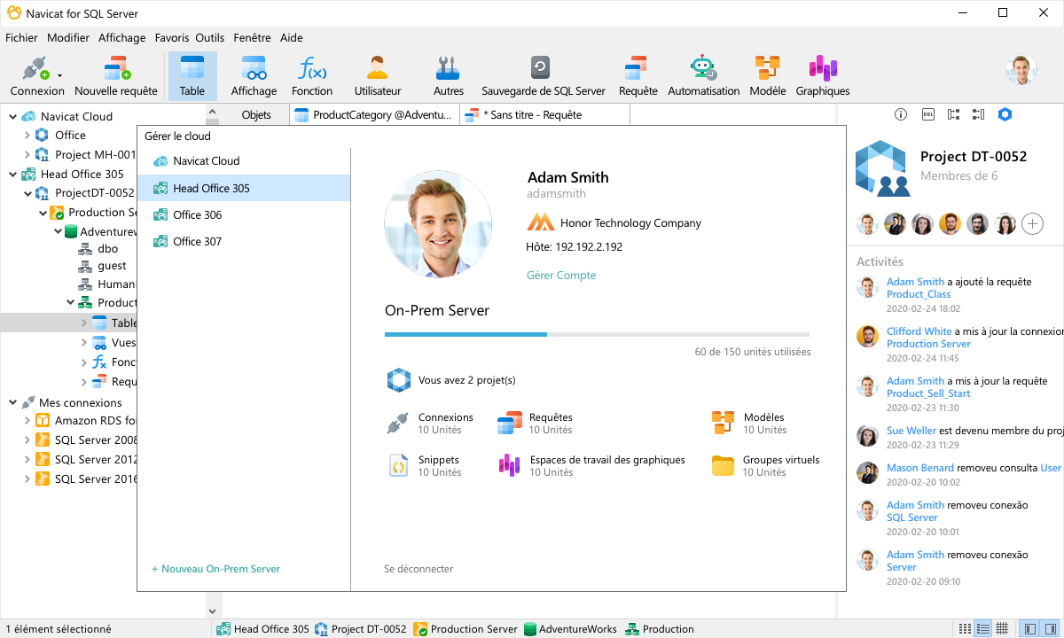The height and width of the screenshot is (638, 1064).
Task: Switch to the Sans titre - Requête tab
Action: point(544,115)
